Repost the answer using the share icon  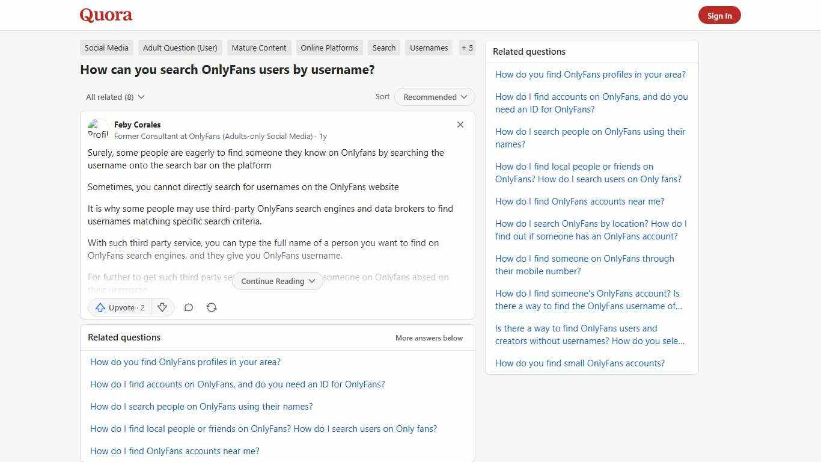(212, 307)
